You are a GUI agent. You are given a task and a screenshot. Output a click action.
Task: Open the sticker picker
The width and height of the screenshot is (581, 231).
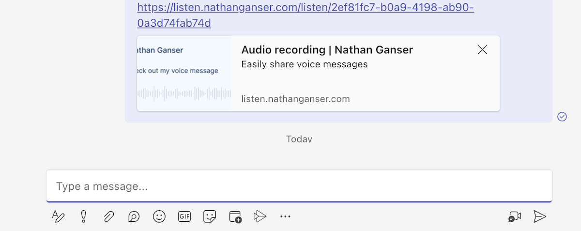click(x=210, y=216)
